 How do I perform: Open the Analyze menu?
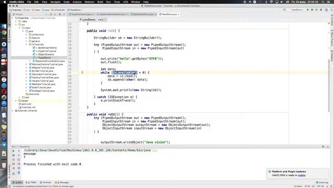pyautogui.click(x=77, y=2)
